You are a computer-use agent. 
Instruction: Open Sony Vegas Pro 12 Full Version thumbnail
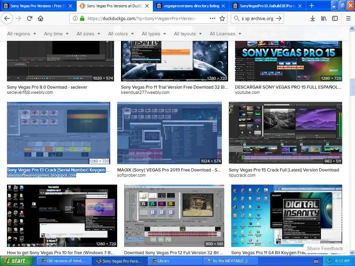coord(174,216)
